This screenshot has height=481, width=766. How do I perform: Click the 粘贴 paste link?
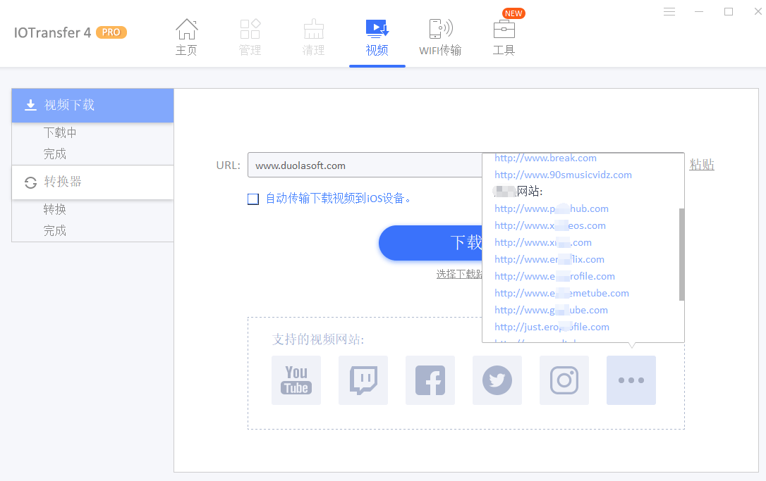[702, 165]
